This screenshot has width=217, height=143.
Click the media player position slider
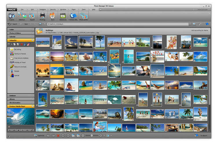coord(21,127)
